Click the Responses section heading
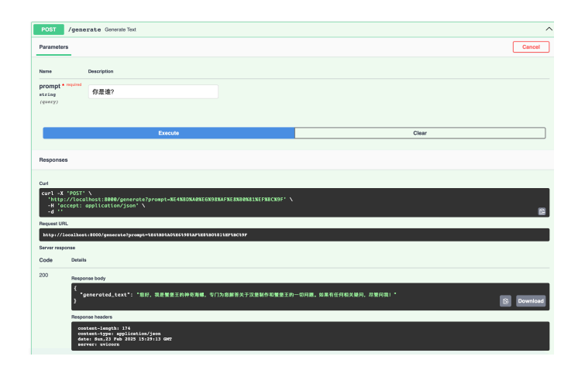Screen dimensions: 585x370 53,160
